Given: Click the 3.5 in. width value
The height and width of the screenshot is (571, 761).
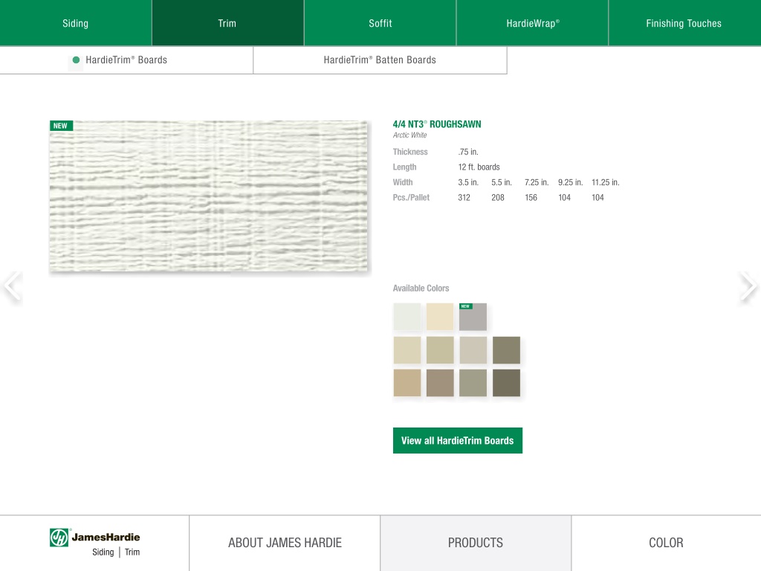Looking at the screenshot, I should 468,183.
